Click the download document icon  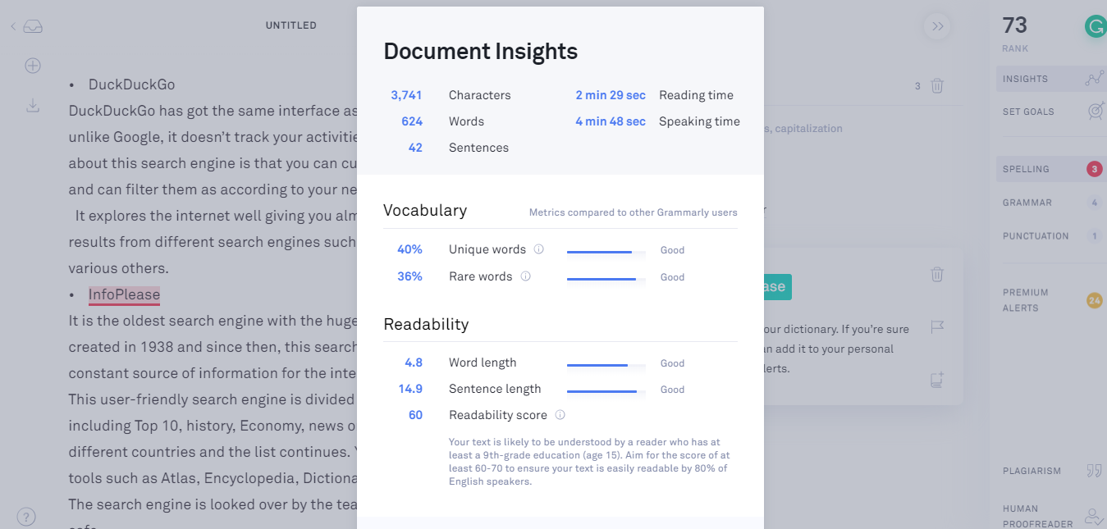tap(33, 106)
